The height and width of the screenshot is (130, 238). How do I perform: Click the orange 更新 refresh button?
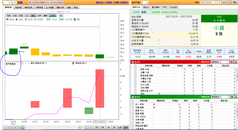click(x=233, y=2)
